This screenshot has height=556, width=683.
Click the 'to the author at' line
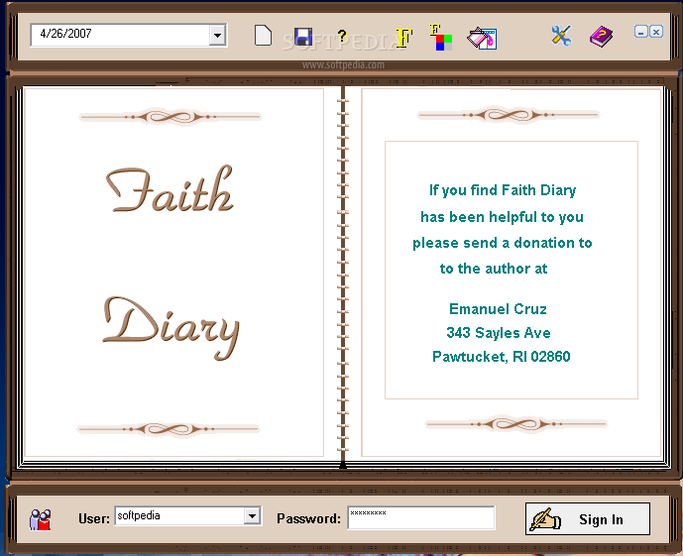coord(494,269)
